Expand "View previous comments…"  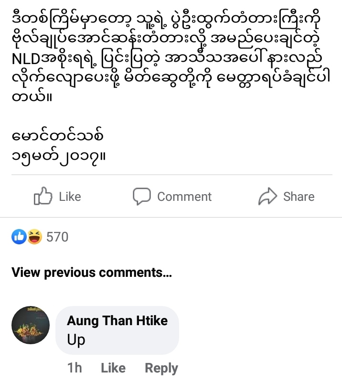click(x=91, y=273)
